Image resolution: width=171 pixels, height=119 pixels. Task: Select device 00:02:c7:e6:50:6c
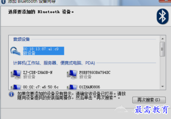[x=41, y=87]
